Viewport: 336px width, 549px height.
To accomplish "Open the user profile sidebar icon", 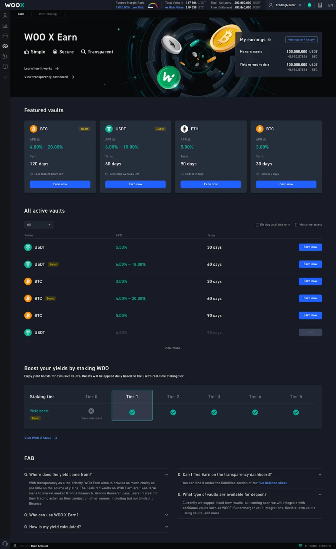I will (x=5, y=15).
